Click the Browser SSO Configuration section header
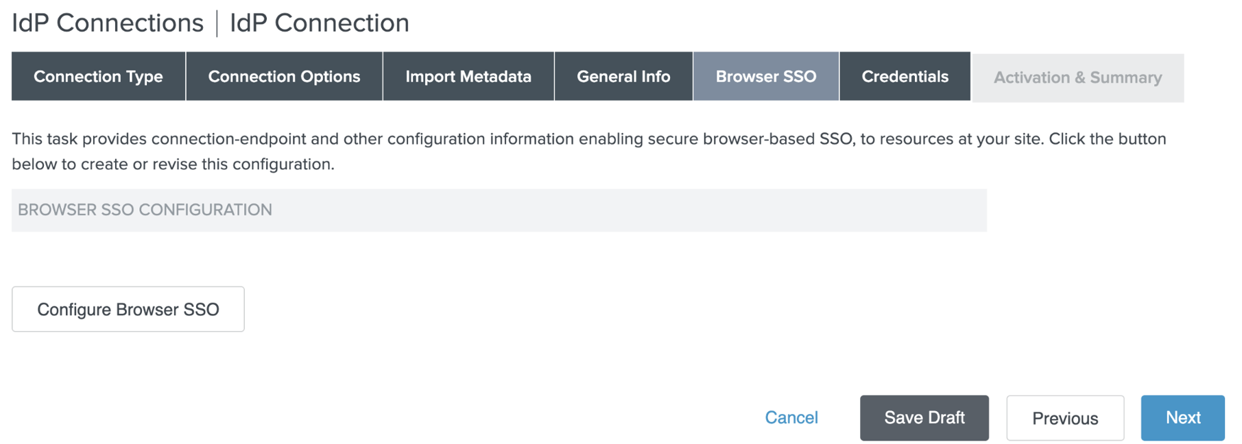The width and height of the screenshot is (1242, 444). pos(145,210)
